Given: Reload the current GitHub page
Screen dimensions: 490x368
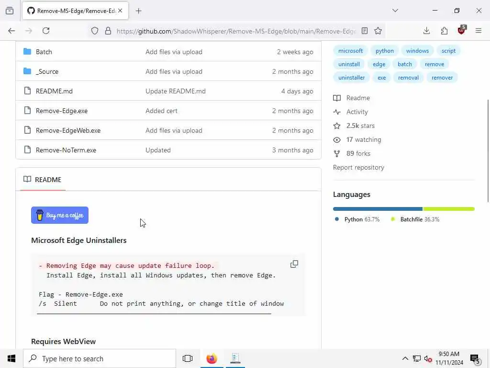Looking at the screenshot, I should [46, 31].
